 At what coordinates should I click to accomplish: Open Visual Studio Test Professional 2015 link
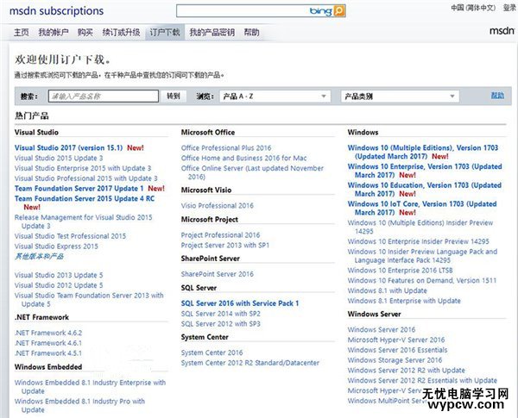(x=70, y=236)
